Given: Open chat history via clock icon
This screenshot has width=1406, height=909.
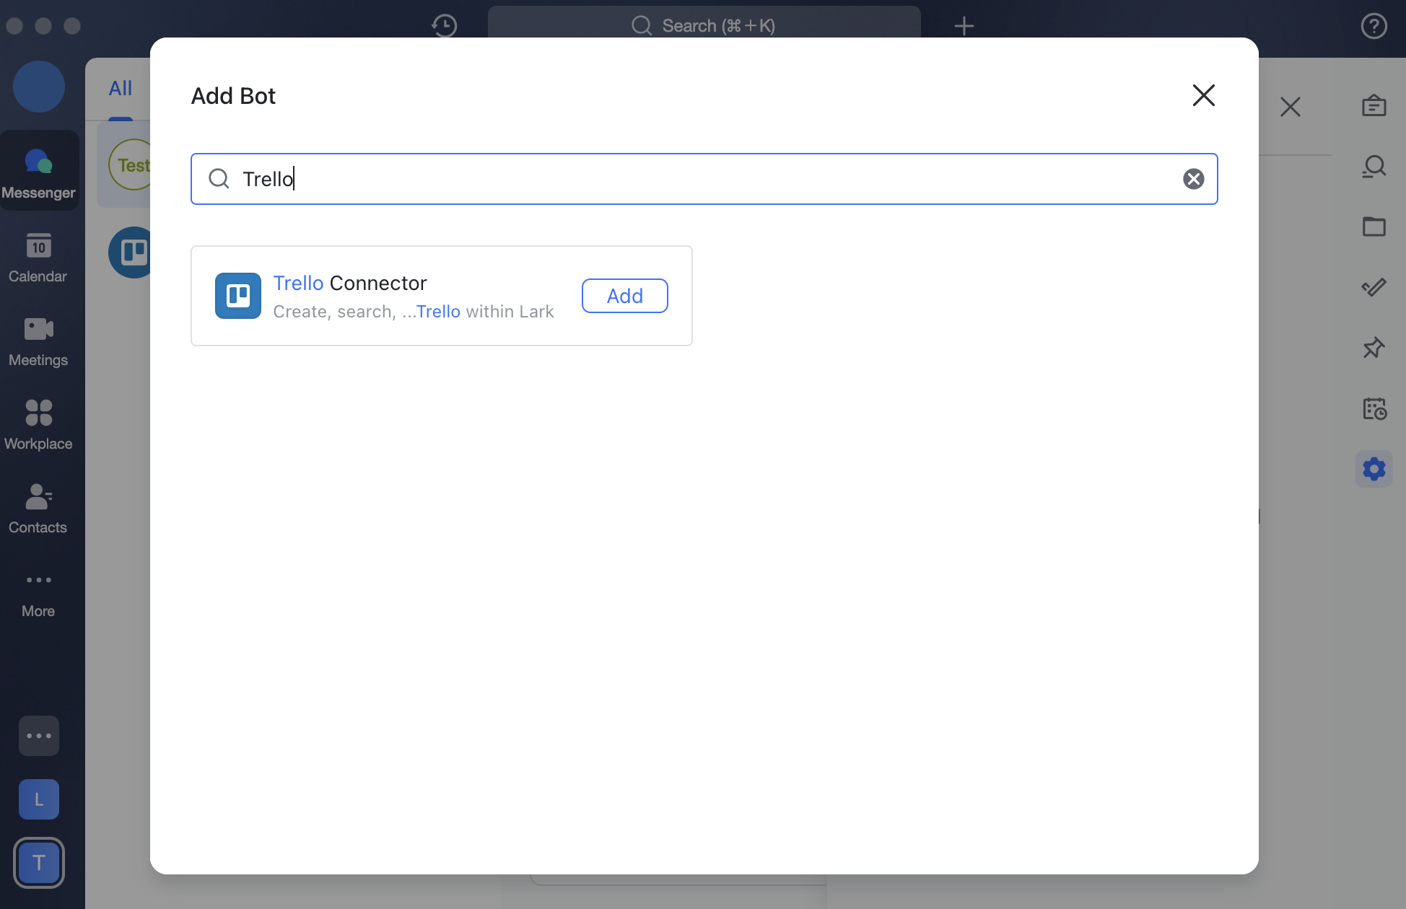Looking at the screenshot, I should [444, 26].
